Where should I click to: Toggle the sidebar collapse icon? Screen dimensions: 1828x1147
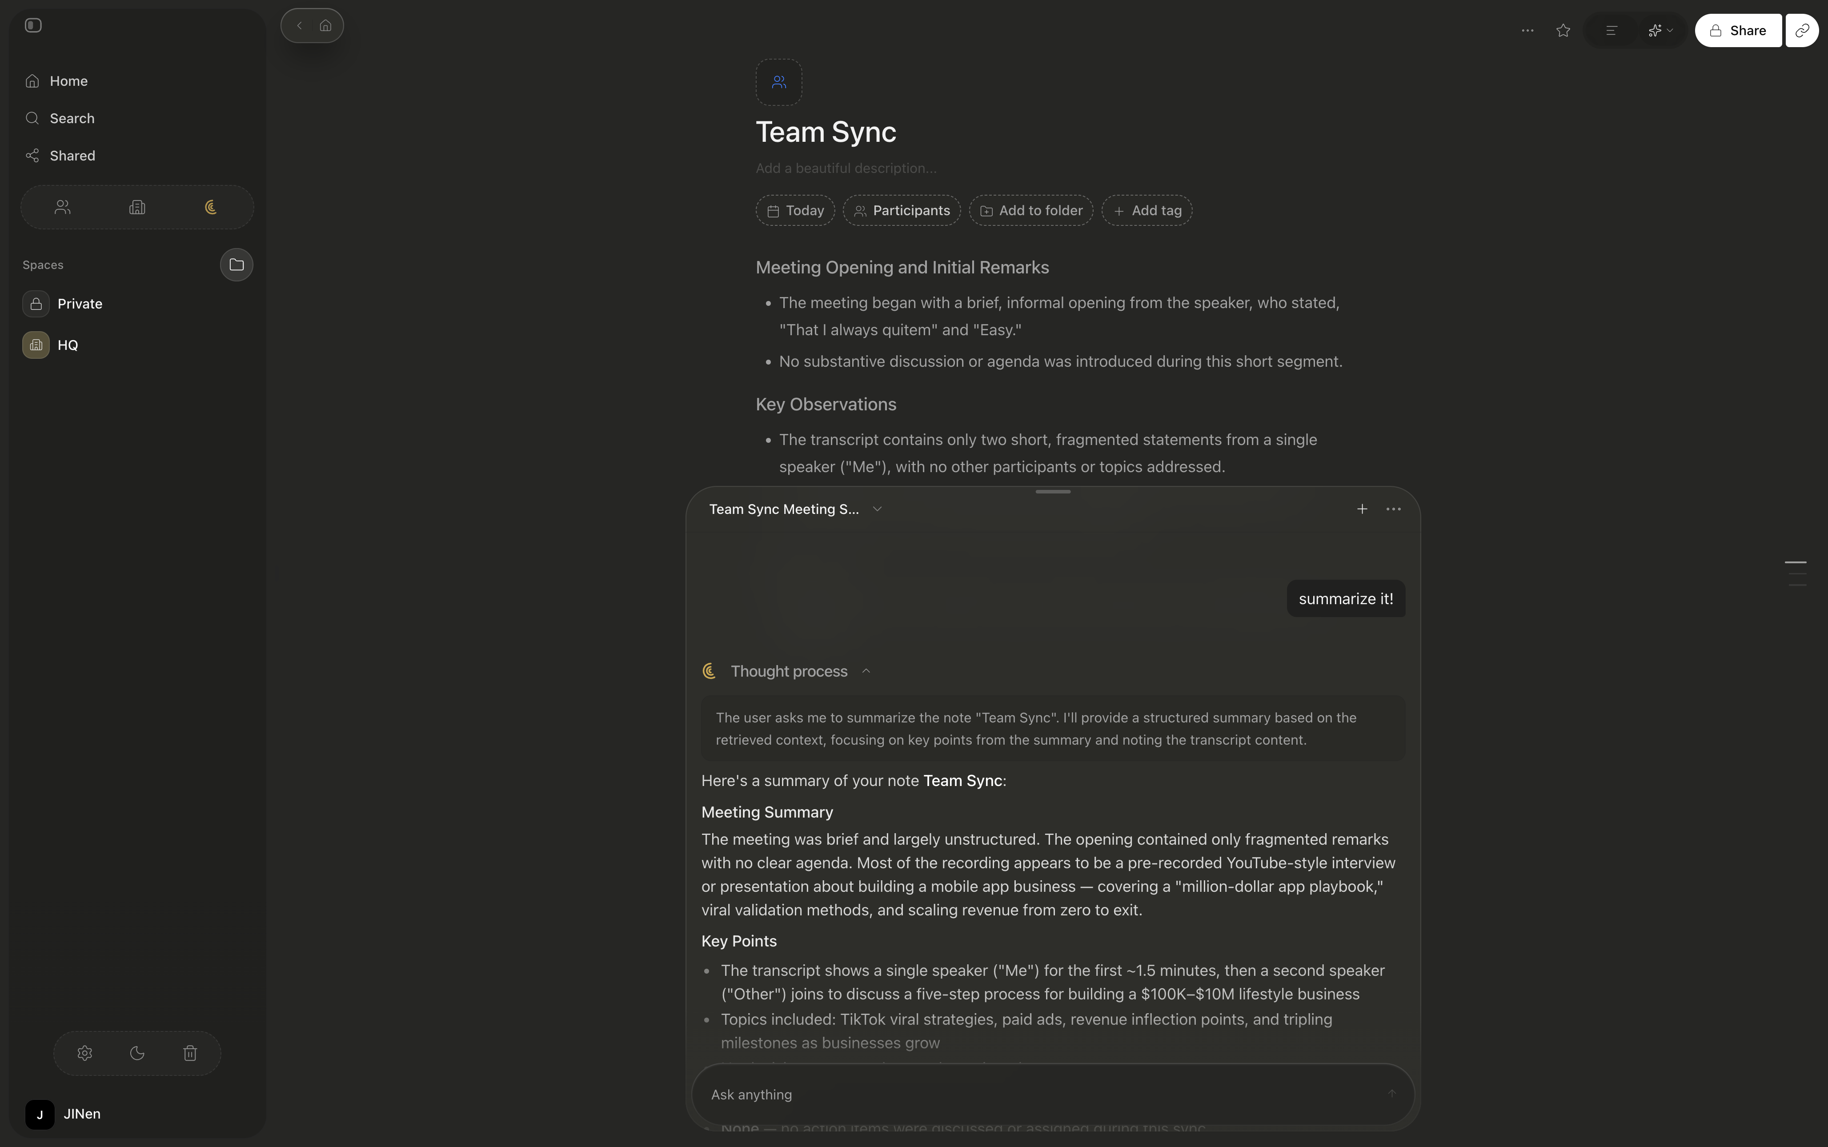click(33, 25)
